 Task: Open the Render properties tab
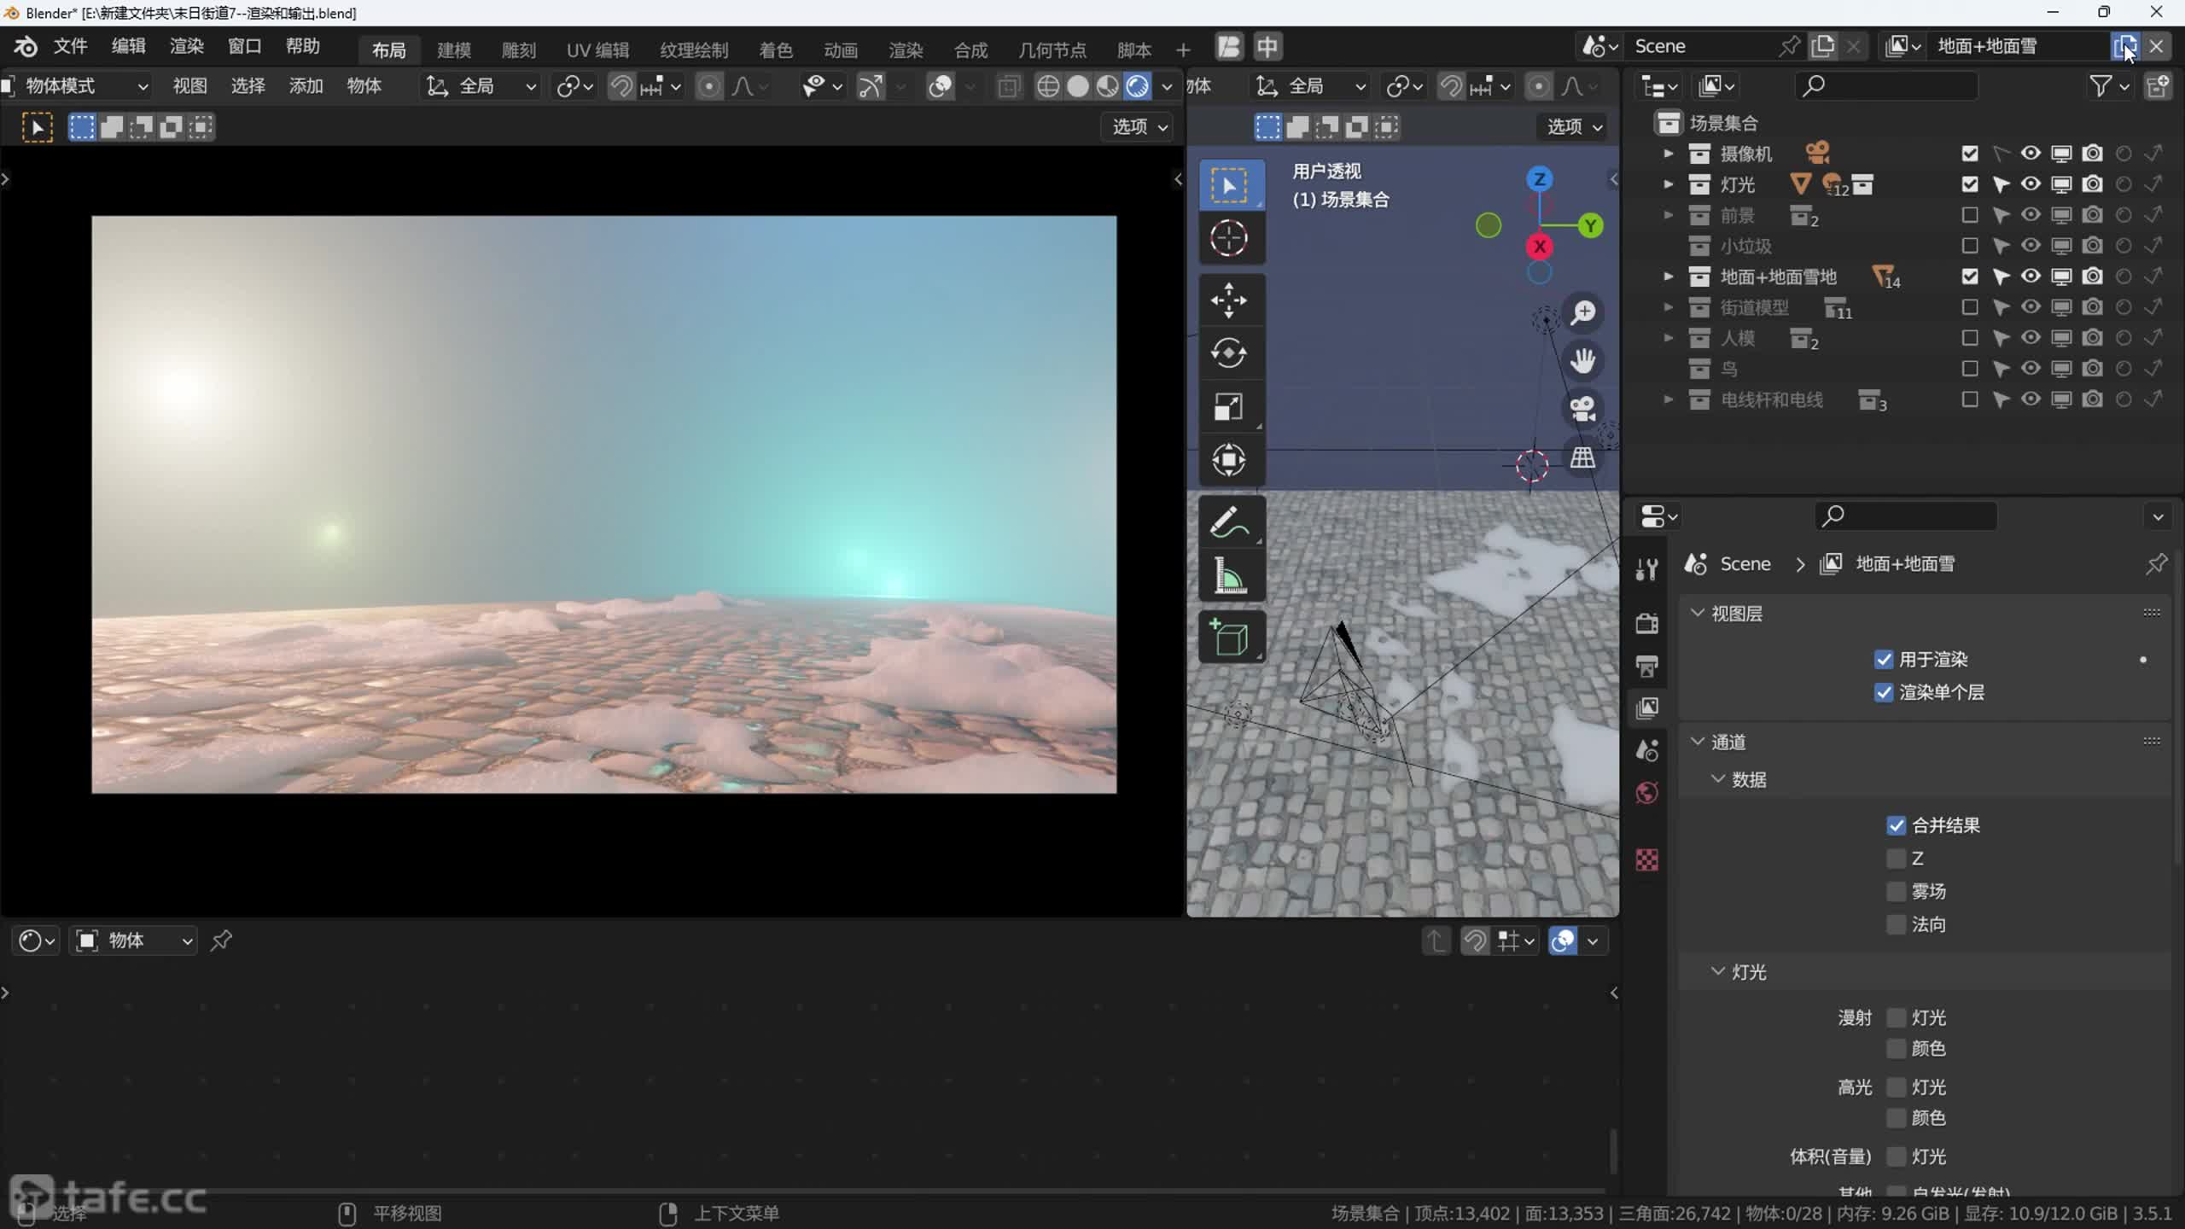(1647, 623)
